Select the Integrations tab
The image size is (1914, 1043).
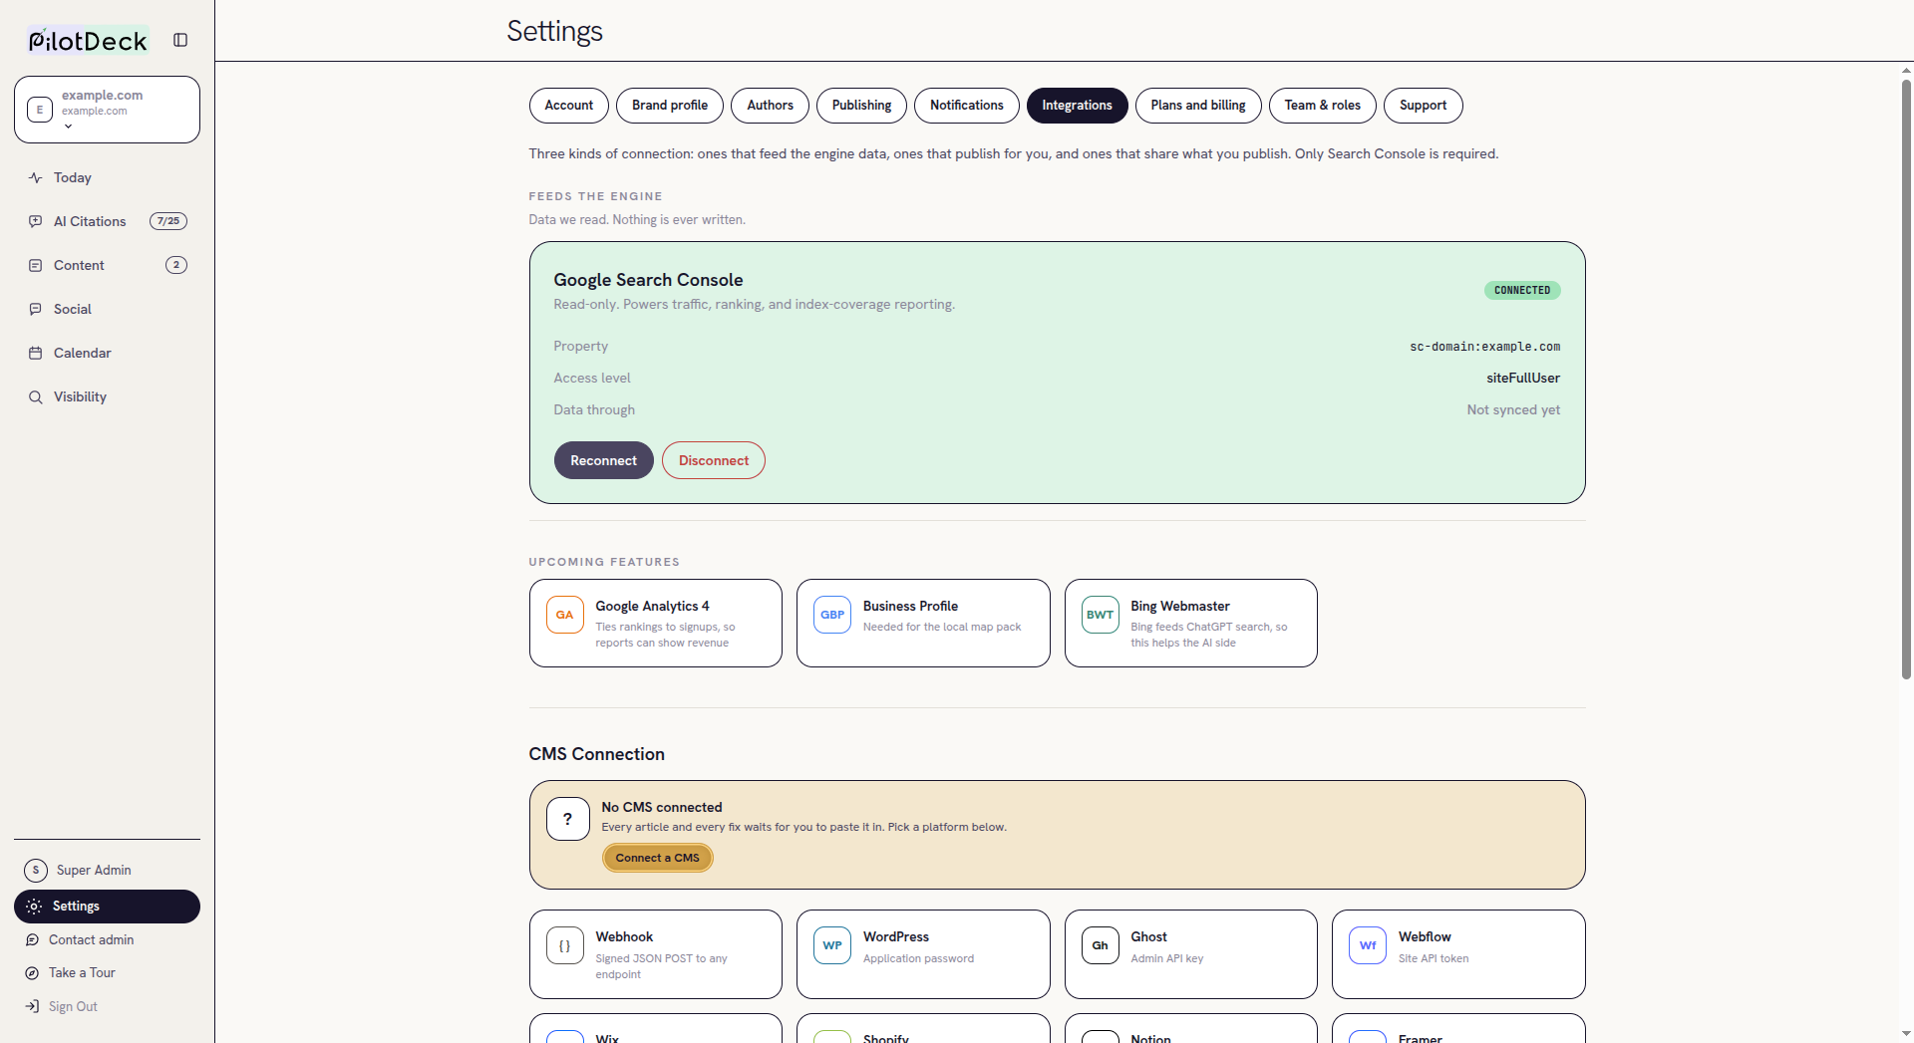tap(1078, 106)
